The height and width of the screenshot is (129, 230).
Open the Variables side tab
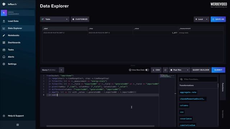[222, 114]
